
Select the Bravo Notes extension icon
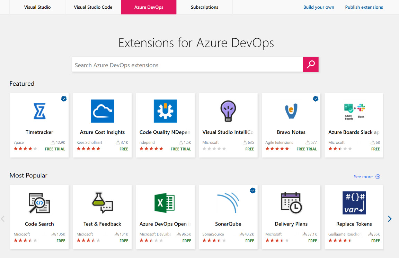coord(291,111)
